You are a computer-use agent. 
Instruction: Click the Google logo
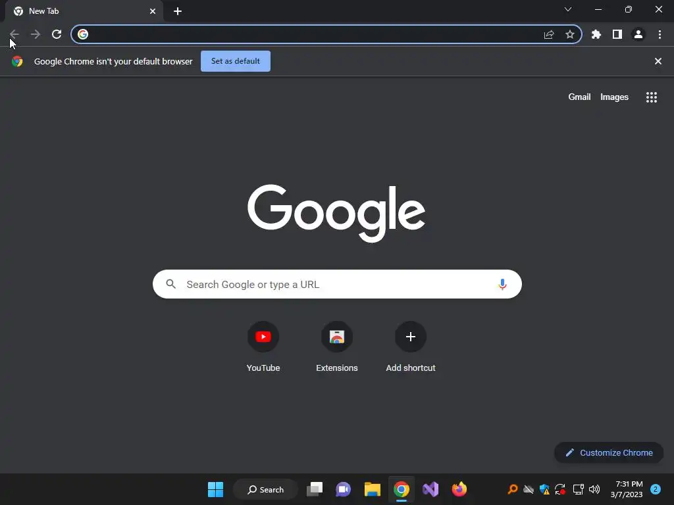click(x=336, y=214)
